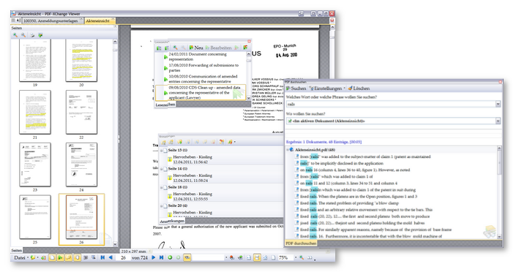Open the search phrase dropdown
The width and height of the screenshot is (519, 272).
pyautogui.click(x=498, y=104)
